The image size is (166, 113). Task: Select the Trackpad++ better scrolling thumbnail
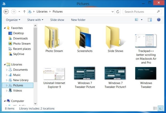(x=146, y=41)
